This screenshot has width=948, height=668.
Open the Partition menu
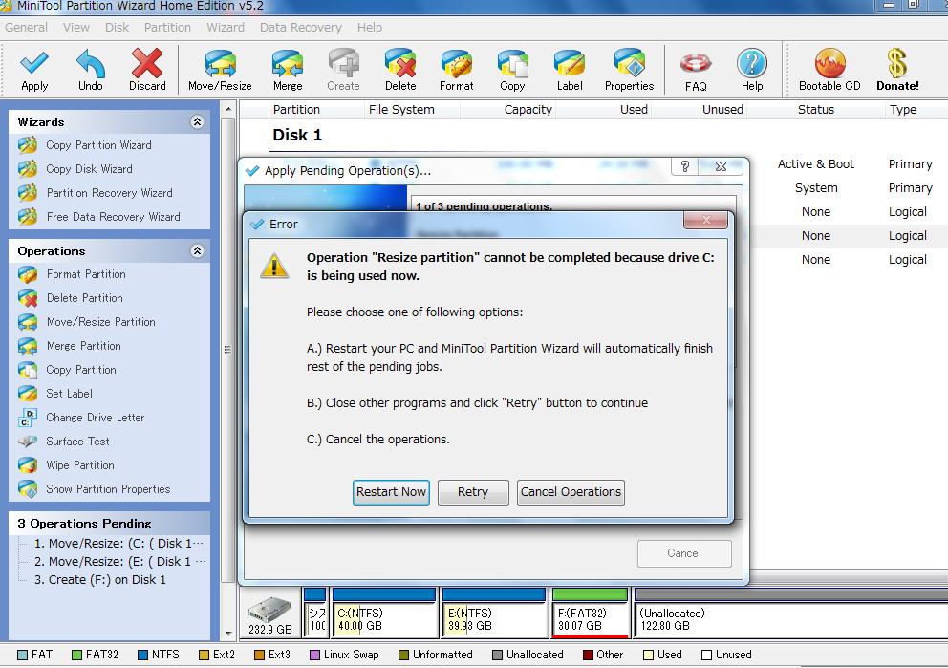tap(167, 27)
